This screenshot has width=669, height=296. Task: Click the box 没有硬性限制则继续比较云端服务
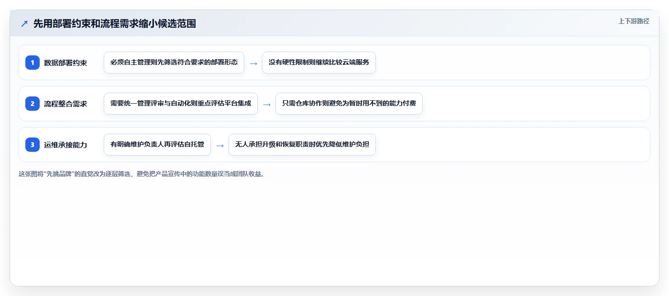[x=319, y=63]
